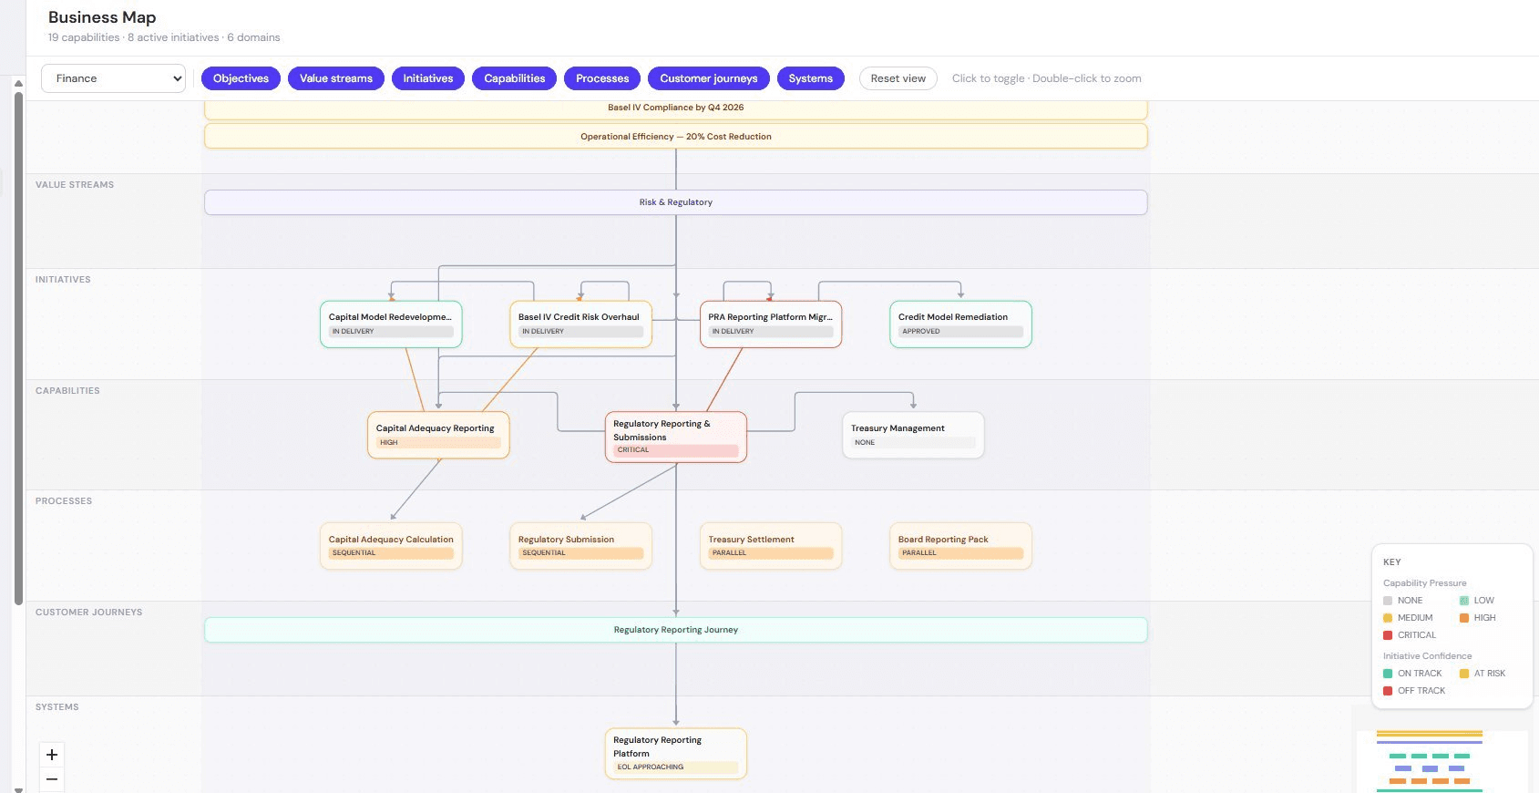Click the Business Map page title

click(102, 17)
